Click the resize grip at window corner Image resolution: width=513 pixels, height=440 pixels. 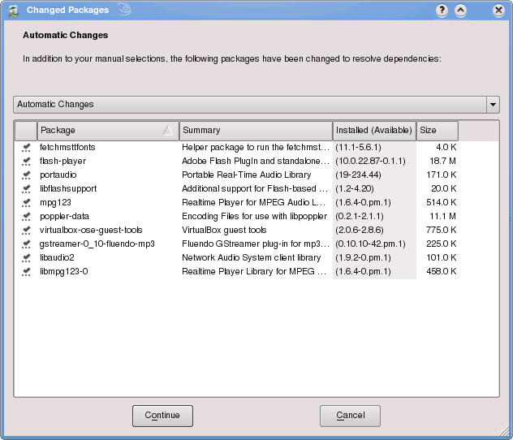(504, 431)
